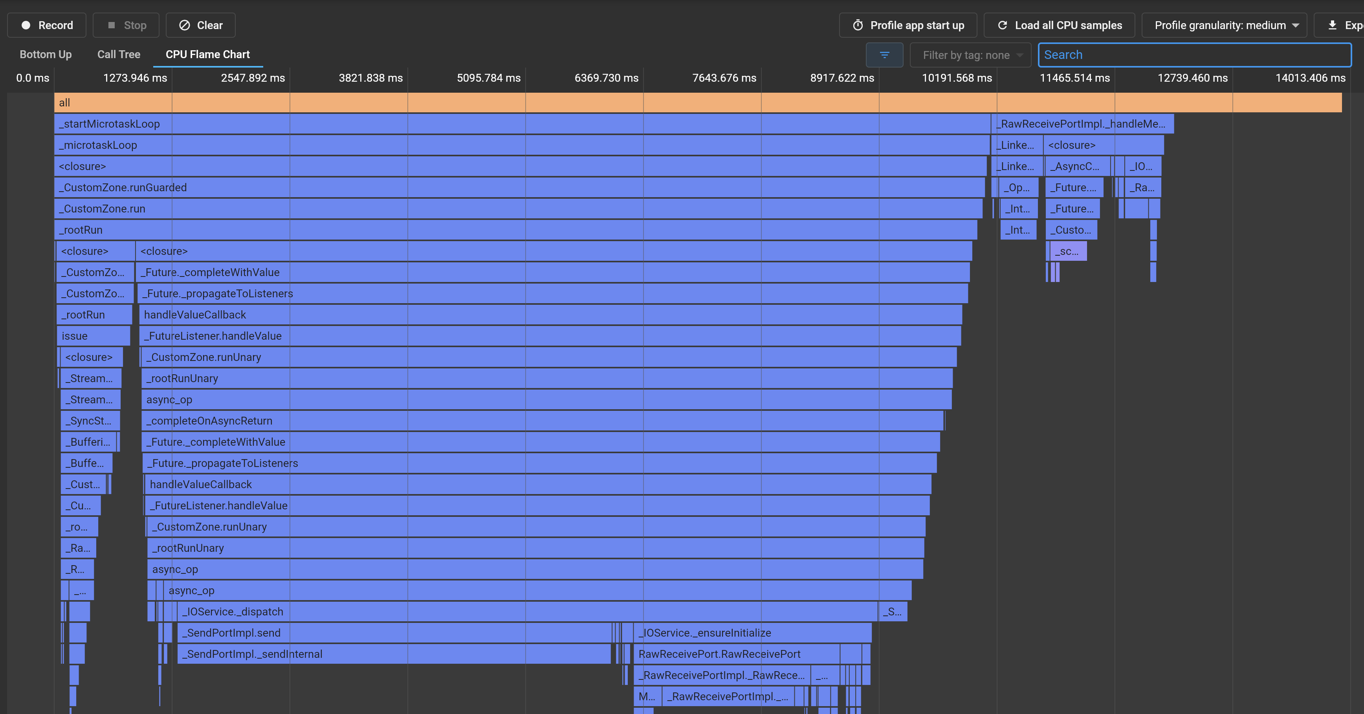Image resolution: width=1364 pixels, height=714 pixels.
Task: Switch to the Bottom Up tab
Action: (x=45, y=54)
